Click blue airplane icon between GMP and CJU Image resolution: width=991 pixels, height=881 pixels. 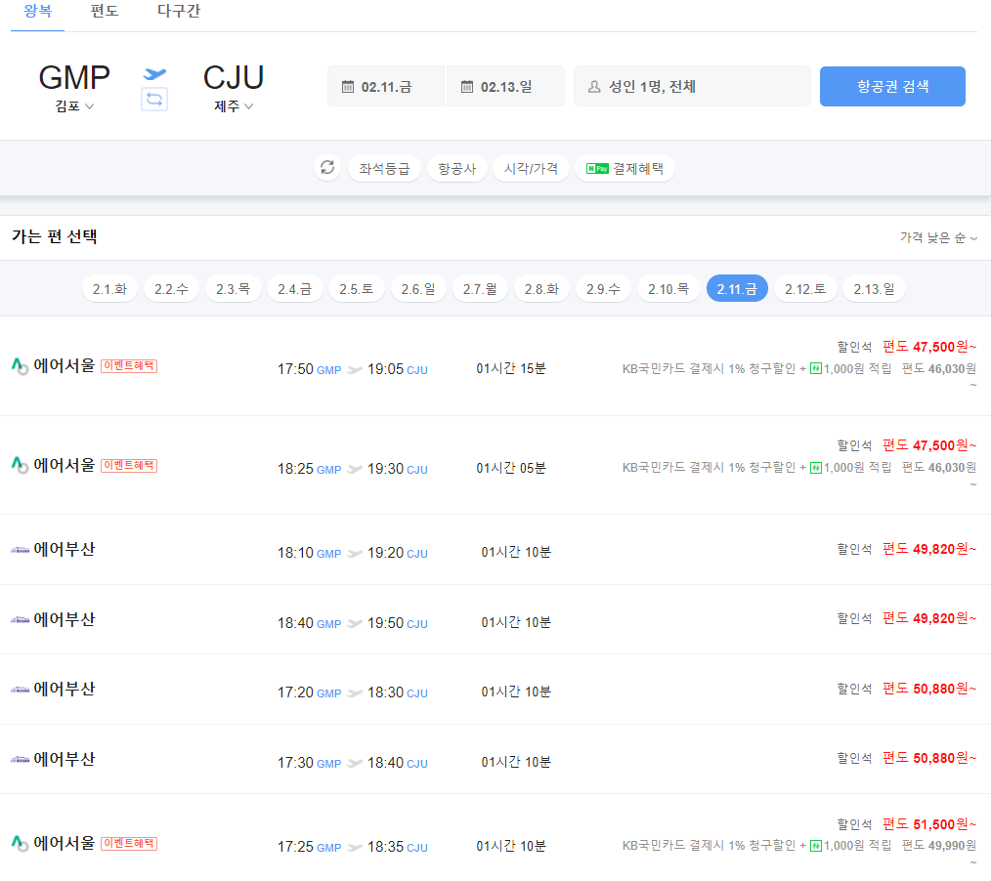pyautogui.click(x=154, y=74)
